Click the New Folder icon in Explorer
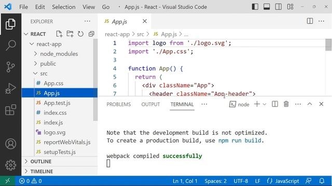 pos(70,34)
